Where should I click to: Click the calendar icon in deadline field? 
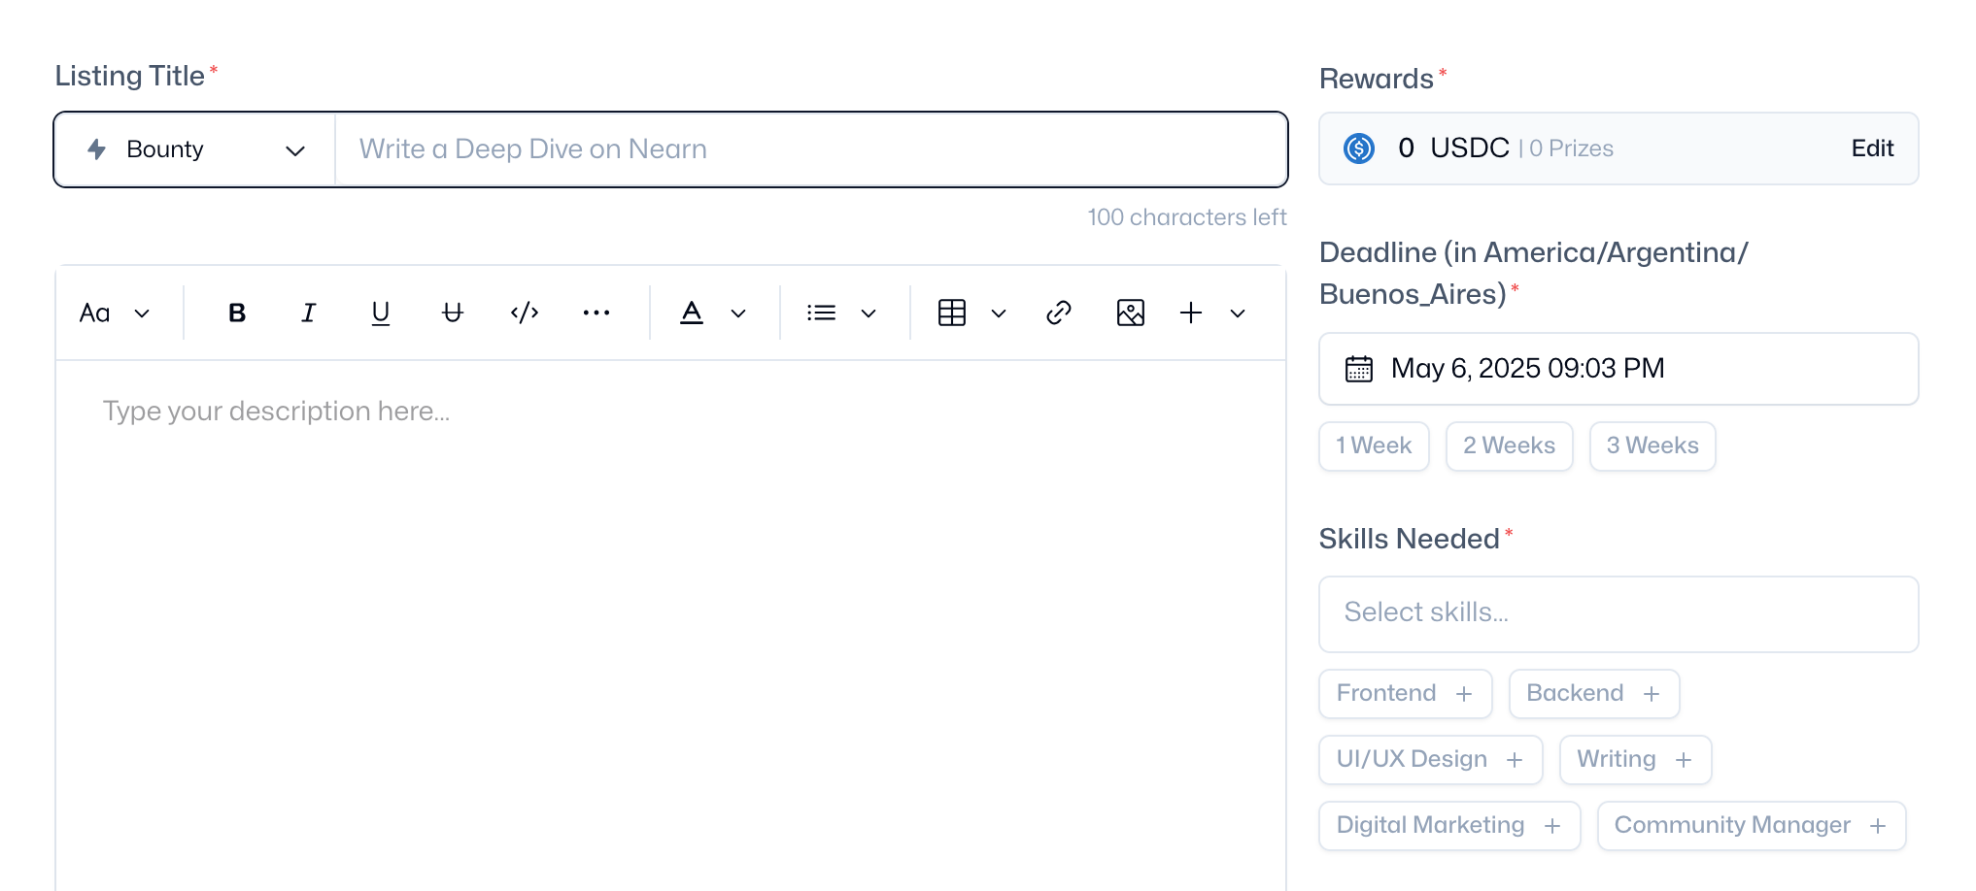pyautogui.click(x=1359, y=369)
